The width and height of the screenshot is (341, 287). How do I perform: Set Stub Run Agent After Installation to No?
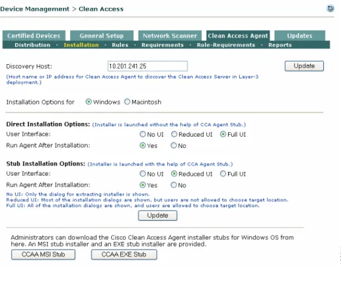tap(174, 185)
